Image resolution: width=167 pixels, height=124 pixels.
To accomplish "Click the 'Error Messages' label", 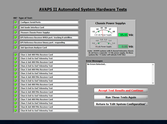I will 94,61.
